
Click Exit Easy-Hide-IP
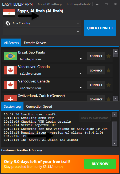pos(79,4)
